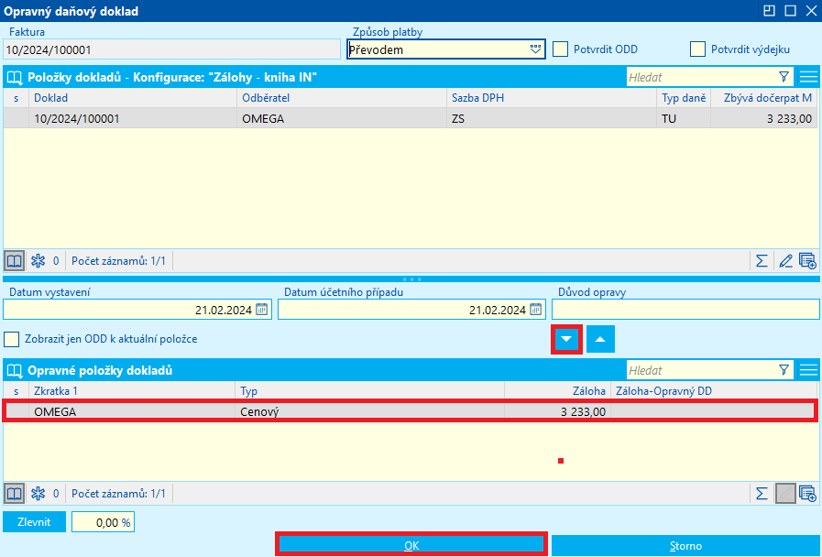Viewport: 822px width, 557px height.
Task: Click Důvod opravy input field
Action: [x=685, y=309]
